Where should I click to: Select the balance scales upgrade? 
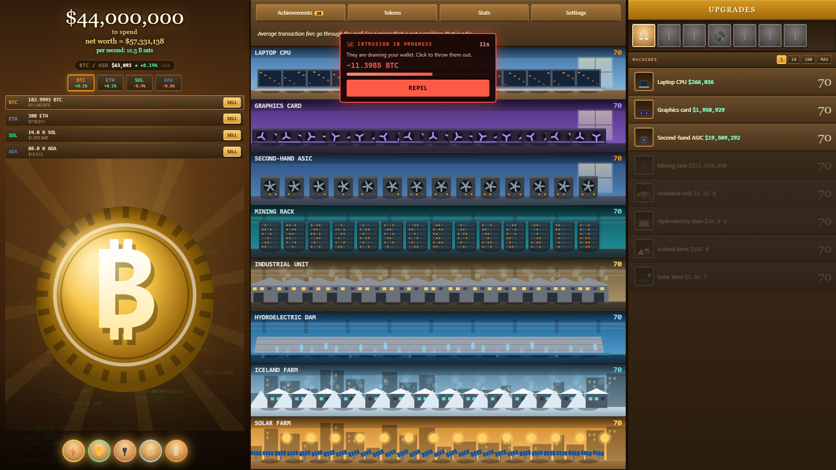click(x=644, y=36)
